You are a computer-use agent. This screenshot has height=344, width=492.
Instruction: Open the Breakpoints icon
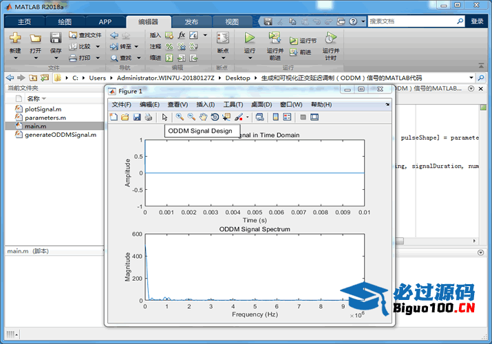pyautogui.click(x=223, y=38)
